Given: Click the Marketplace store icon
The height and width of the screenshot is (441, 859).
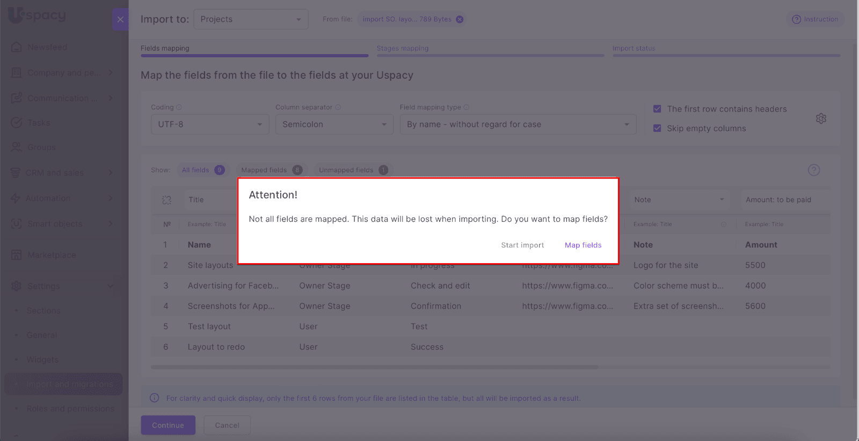Looking at the screenshot, I should [x=17, y=255].
